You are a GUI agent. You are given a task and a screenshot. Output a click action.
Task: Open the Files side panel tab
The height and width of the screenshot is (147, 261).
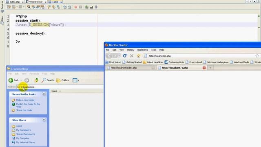(2, 20)
